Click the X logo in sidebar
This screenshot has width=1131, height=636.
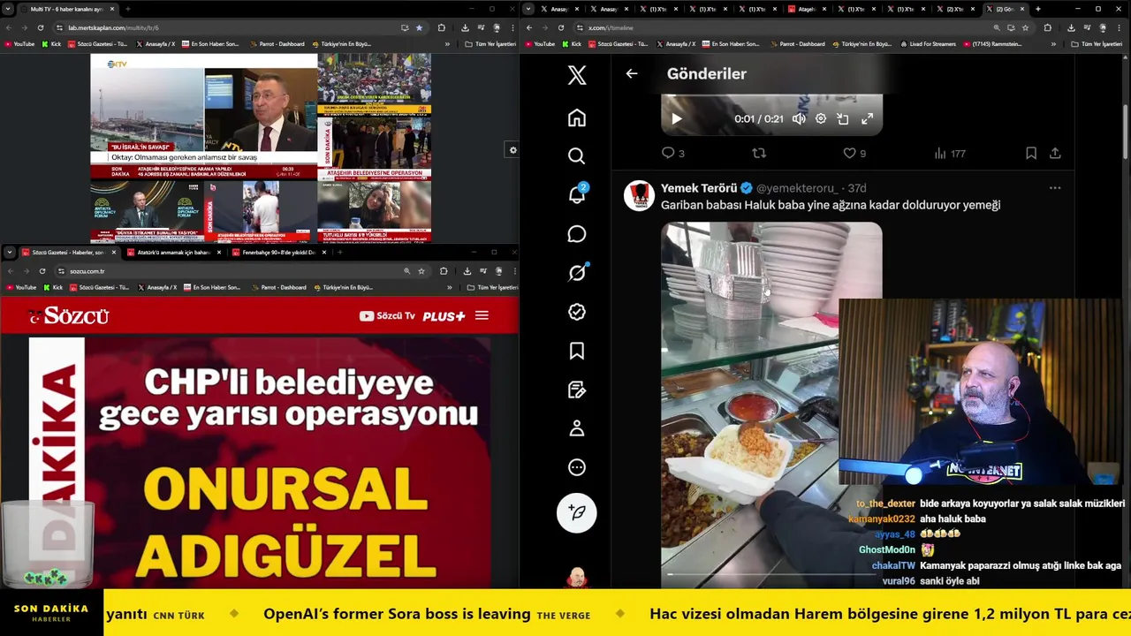click(x=577, y=75)
